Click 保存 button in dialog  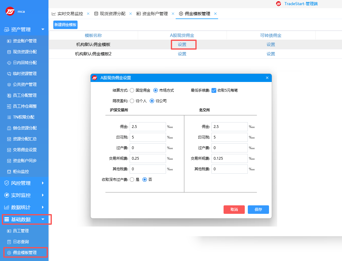[x=258, y=209]
